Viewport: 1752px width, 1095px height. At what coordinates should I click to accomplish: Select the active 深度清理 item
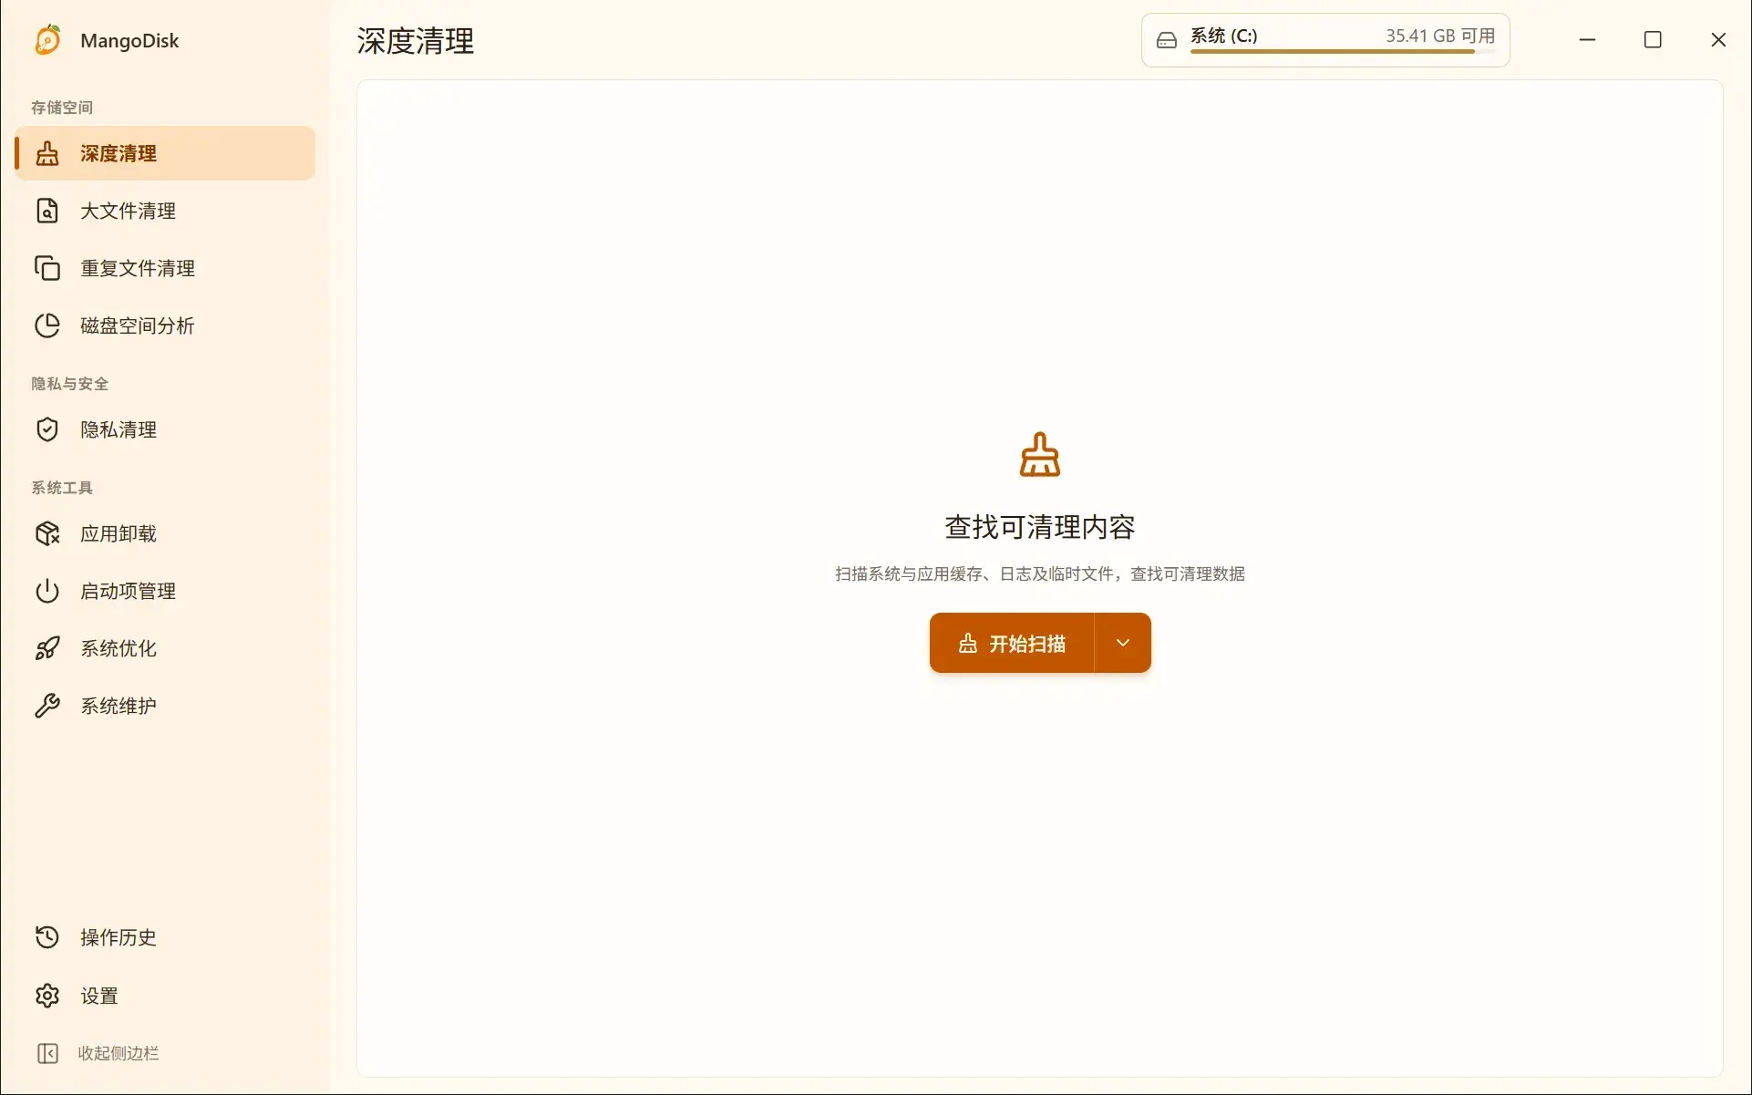165,153
